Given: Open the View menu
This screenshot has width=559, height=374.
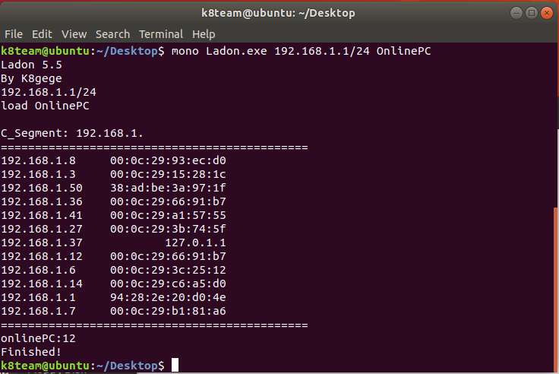Looking at the screenshot, I should click(74, 34).
